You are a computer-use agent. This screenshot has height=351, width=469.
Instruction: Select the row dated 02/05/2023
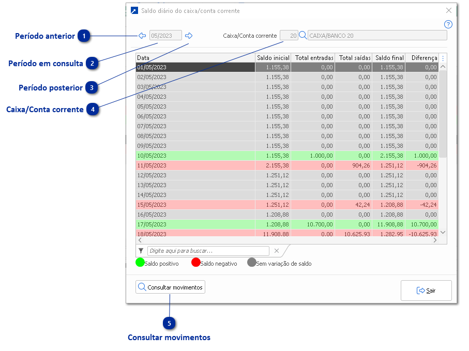click(287, 77)
